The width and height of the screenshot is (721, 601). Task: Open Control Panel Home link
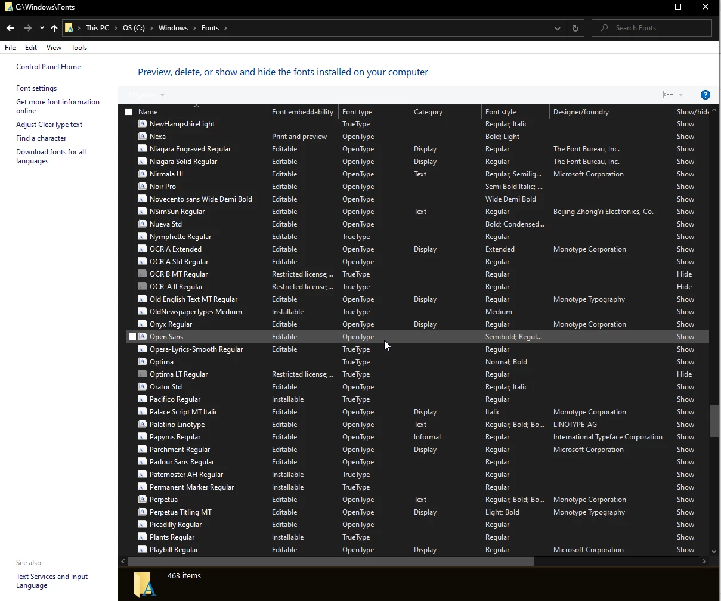tap(48, 67)
